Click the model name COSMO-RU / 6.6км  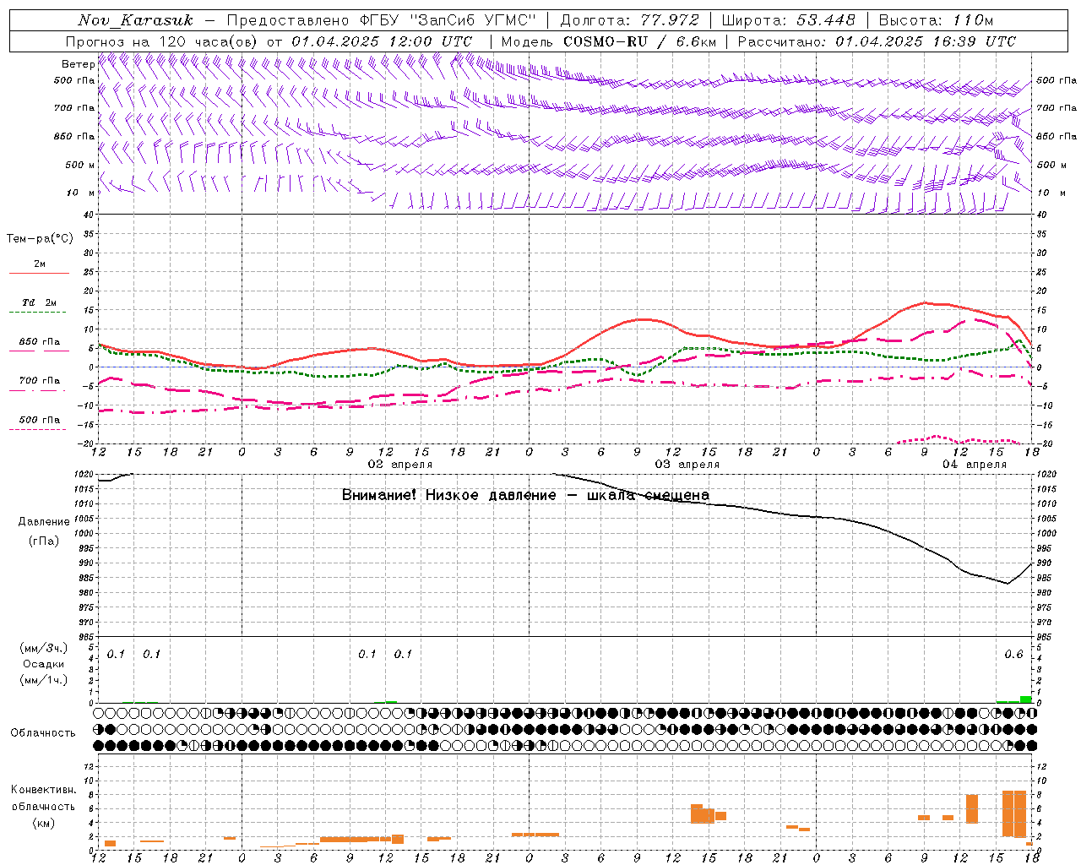coord(638,41)
